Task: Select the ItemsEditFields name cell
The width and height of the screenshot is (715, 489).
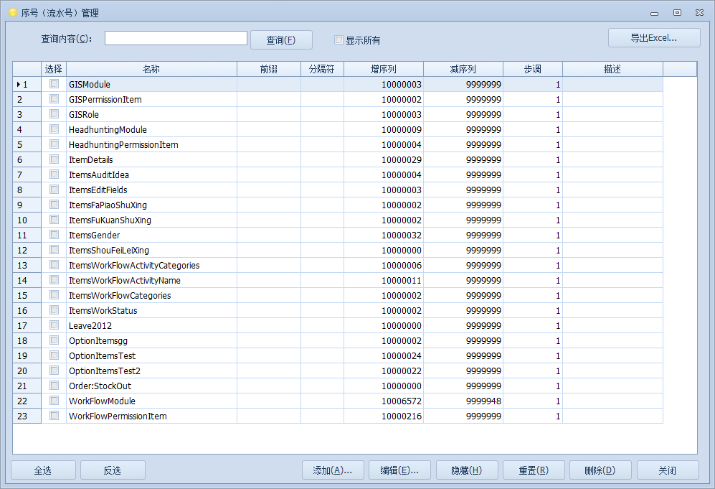Action: click(151, 190)
